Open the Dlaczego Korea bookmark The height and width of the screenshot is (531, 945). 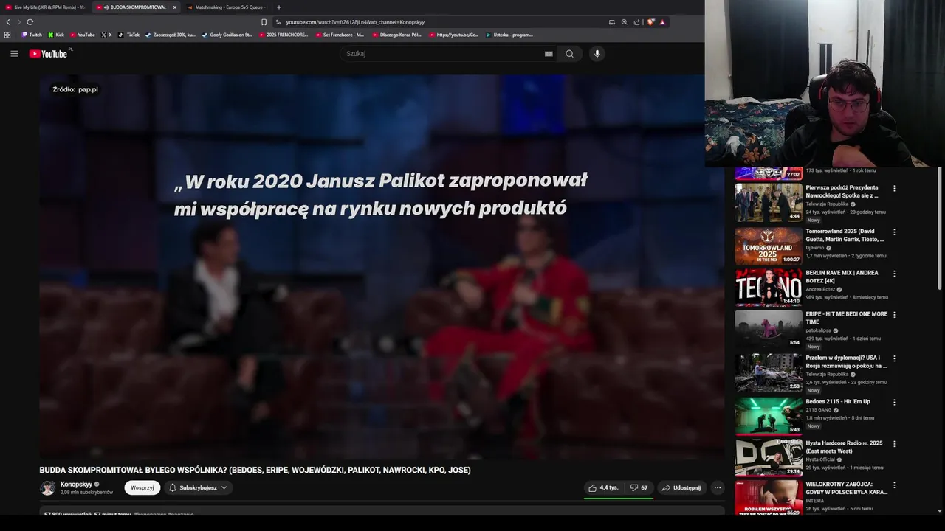[396, 35]
